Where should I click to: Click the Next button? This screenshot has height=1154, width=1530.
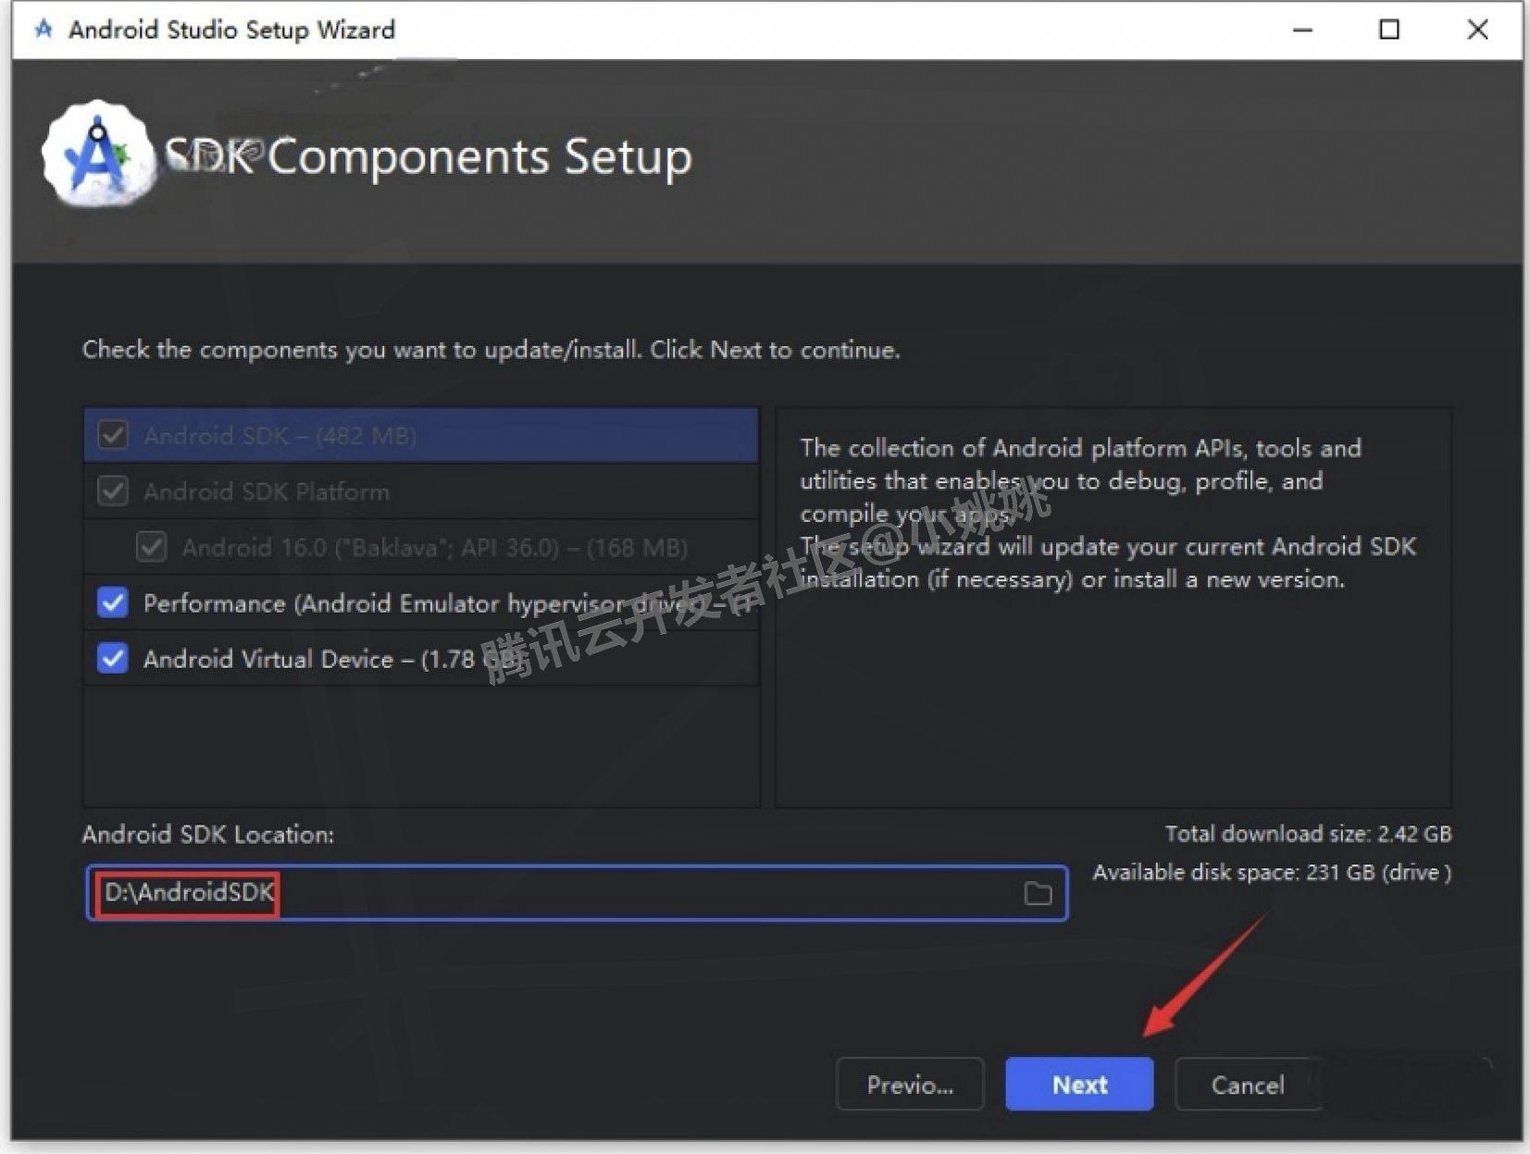(1078, 1084)
